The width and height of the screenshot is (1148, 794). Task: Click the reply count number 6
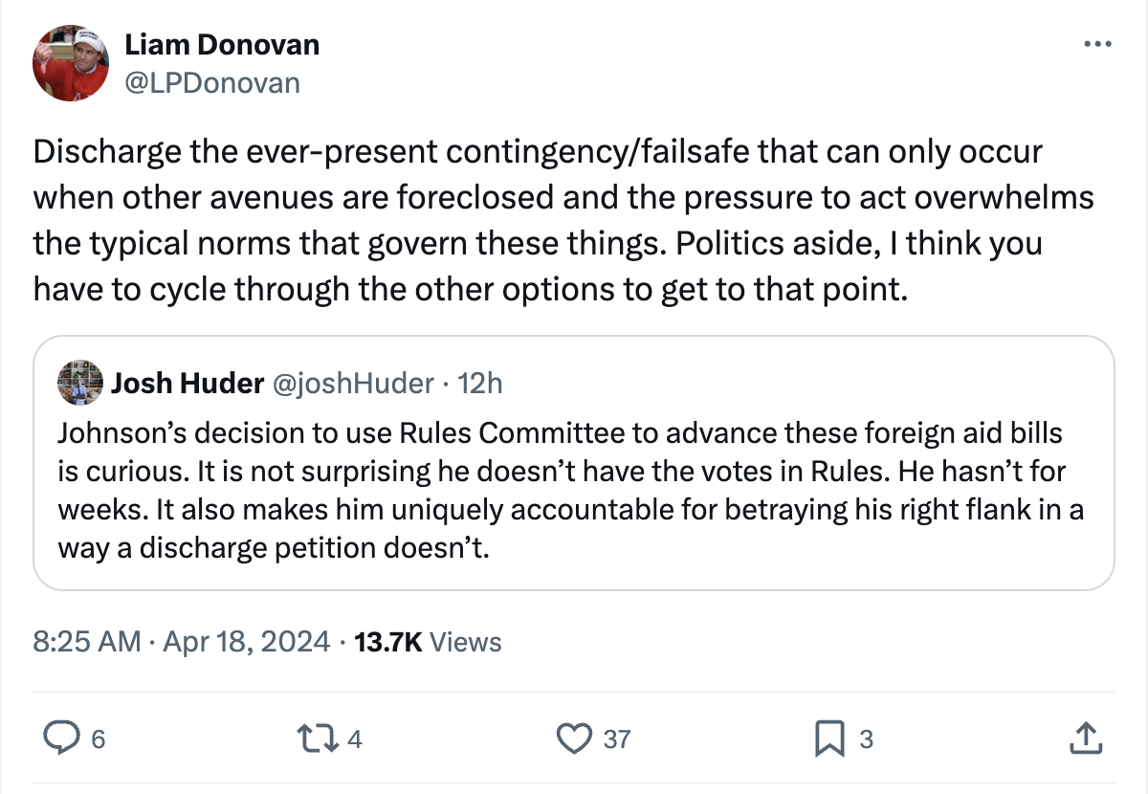(98, 739)
